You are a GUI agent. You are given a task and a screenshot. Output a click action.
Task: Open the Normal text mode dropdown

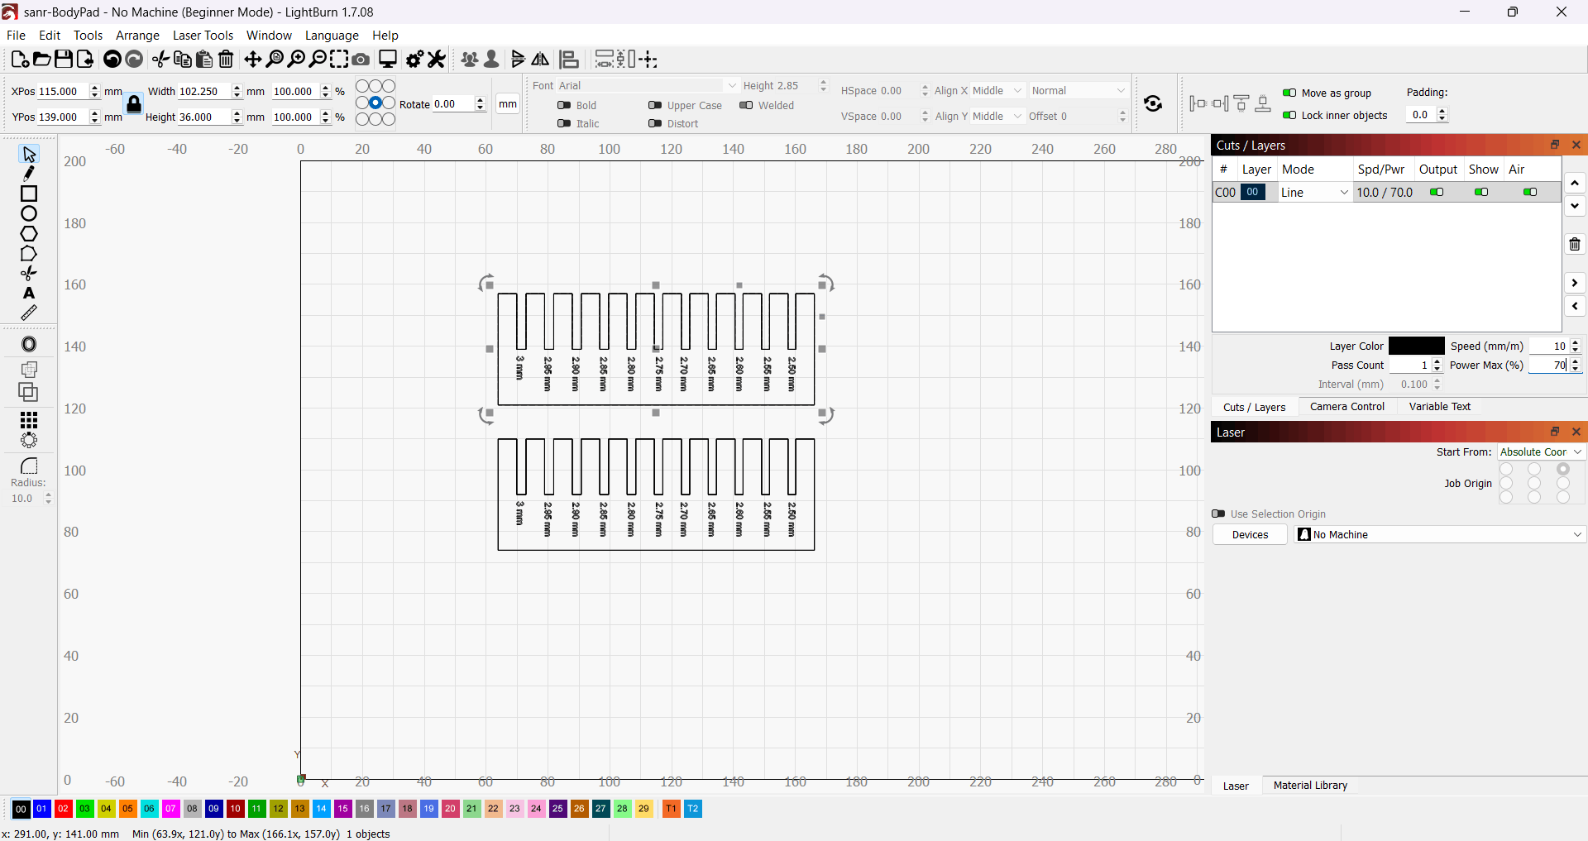(x=1079, y=90)
